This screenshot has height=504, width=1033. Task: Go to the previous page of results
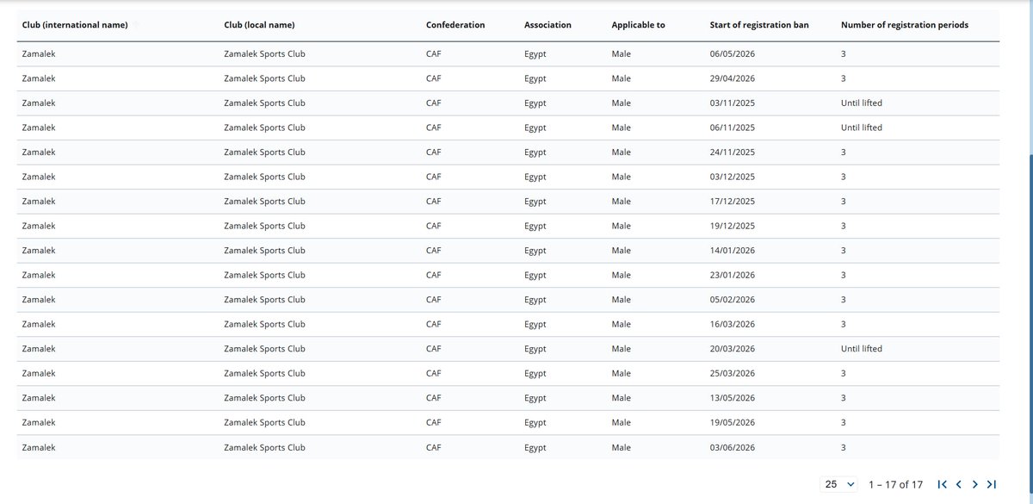coord(959,484)
